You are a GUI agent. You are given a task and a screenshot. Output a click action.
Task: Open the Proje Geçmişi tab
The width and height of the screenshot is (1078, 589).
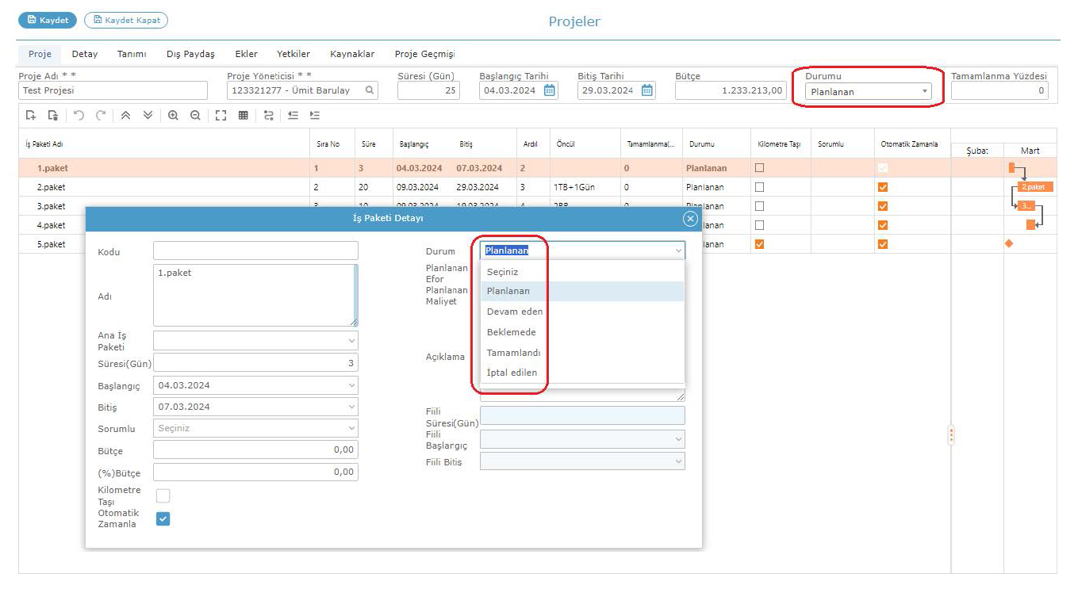(x=424, y=54)
